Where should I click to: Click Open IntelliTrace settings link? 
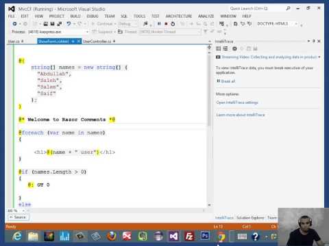(x=237, y=102)
